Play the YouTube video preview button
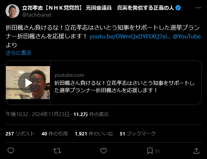 (28, 83)
